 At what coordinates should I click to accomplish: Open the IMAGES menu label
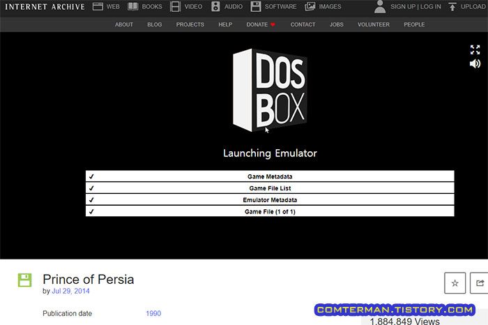tap(330, 6)
